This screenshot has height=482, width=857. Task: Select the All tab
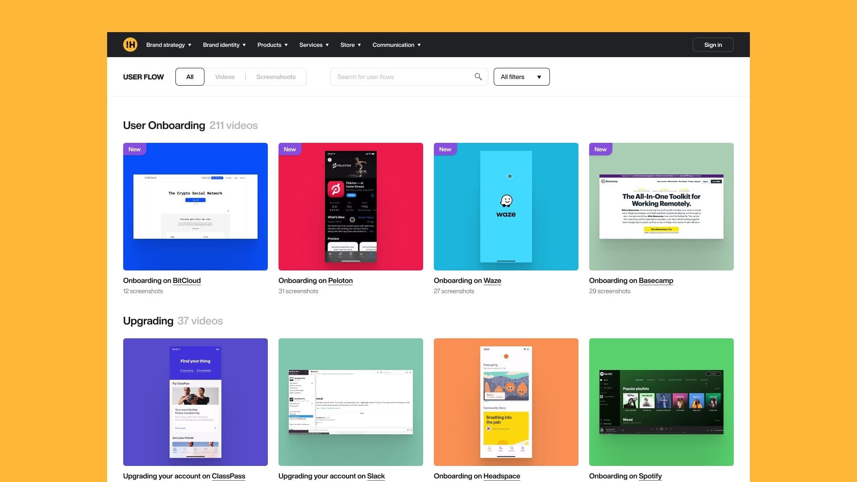click(x=190, y=77)
